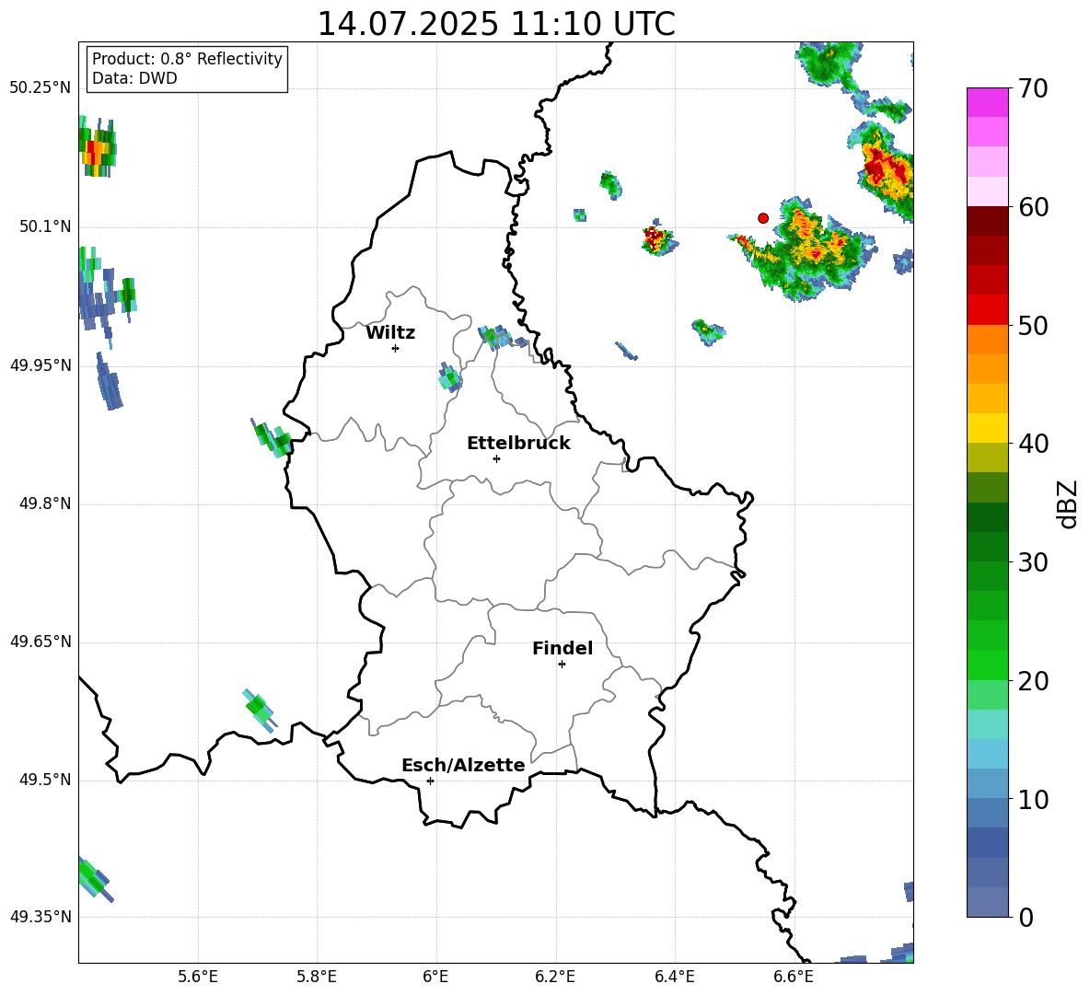Click the 49.35°N latitude label
This screenshot has width=1090, height=995.
pyautogui.click(x=41, y=917)
